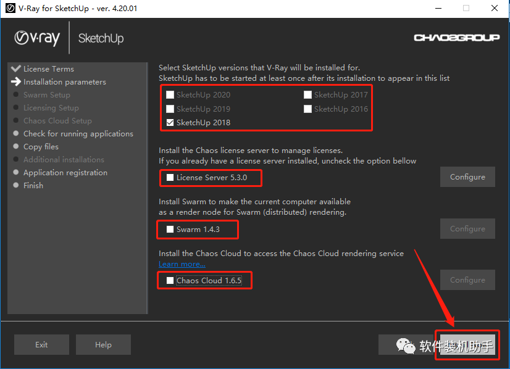Click Configure button for Chaos Cloud
This screenshot has height=369, width=510.
(467, 280)
